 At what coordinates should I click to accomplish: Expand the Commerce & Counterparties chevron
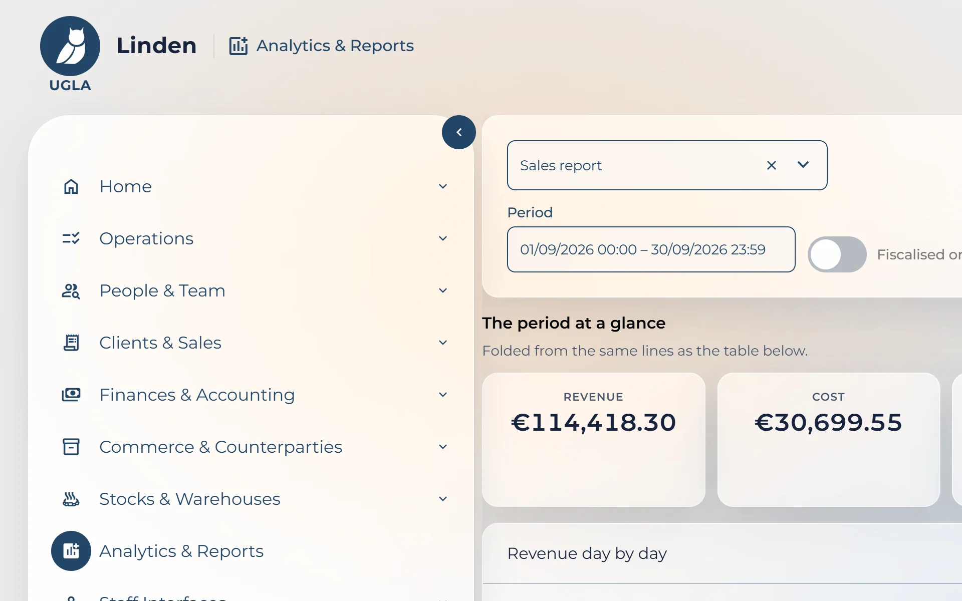[443, 447]
